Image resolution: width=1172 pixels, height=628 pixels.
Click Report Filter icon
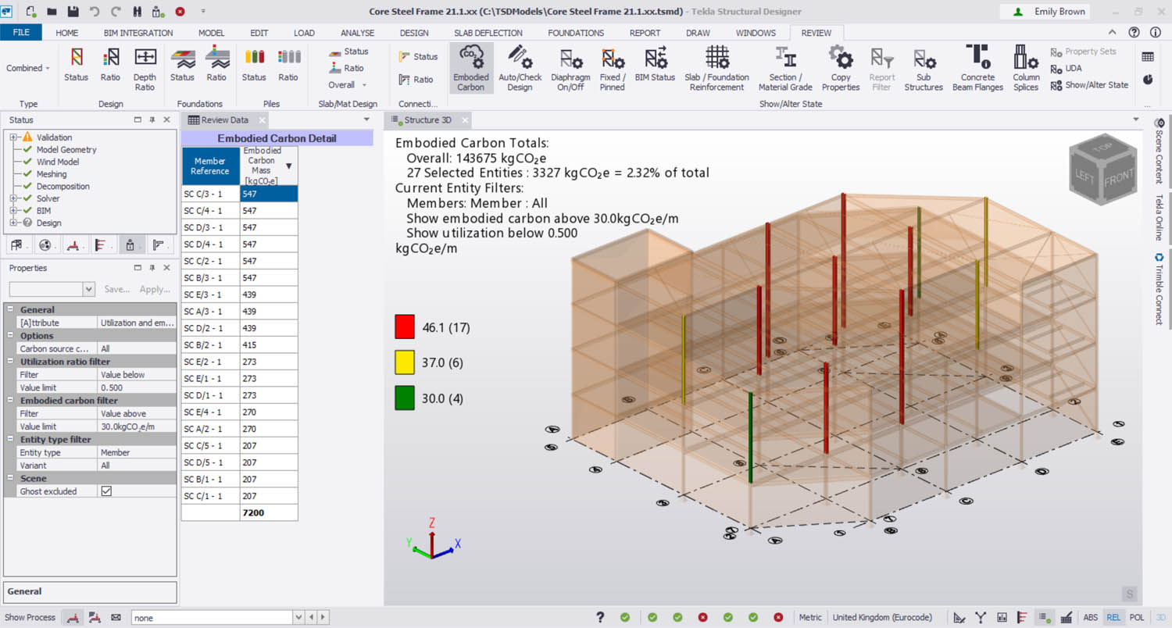[882, 69]
